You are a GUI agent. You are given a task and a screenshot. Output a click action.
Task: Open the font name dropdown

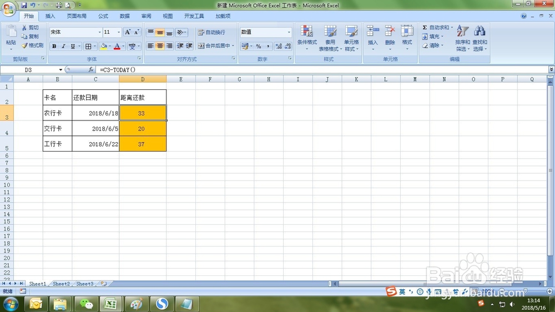[x=99, y=32]
